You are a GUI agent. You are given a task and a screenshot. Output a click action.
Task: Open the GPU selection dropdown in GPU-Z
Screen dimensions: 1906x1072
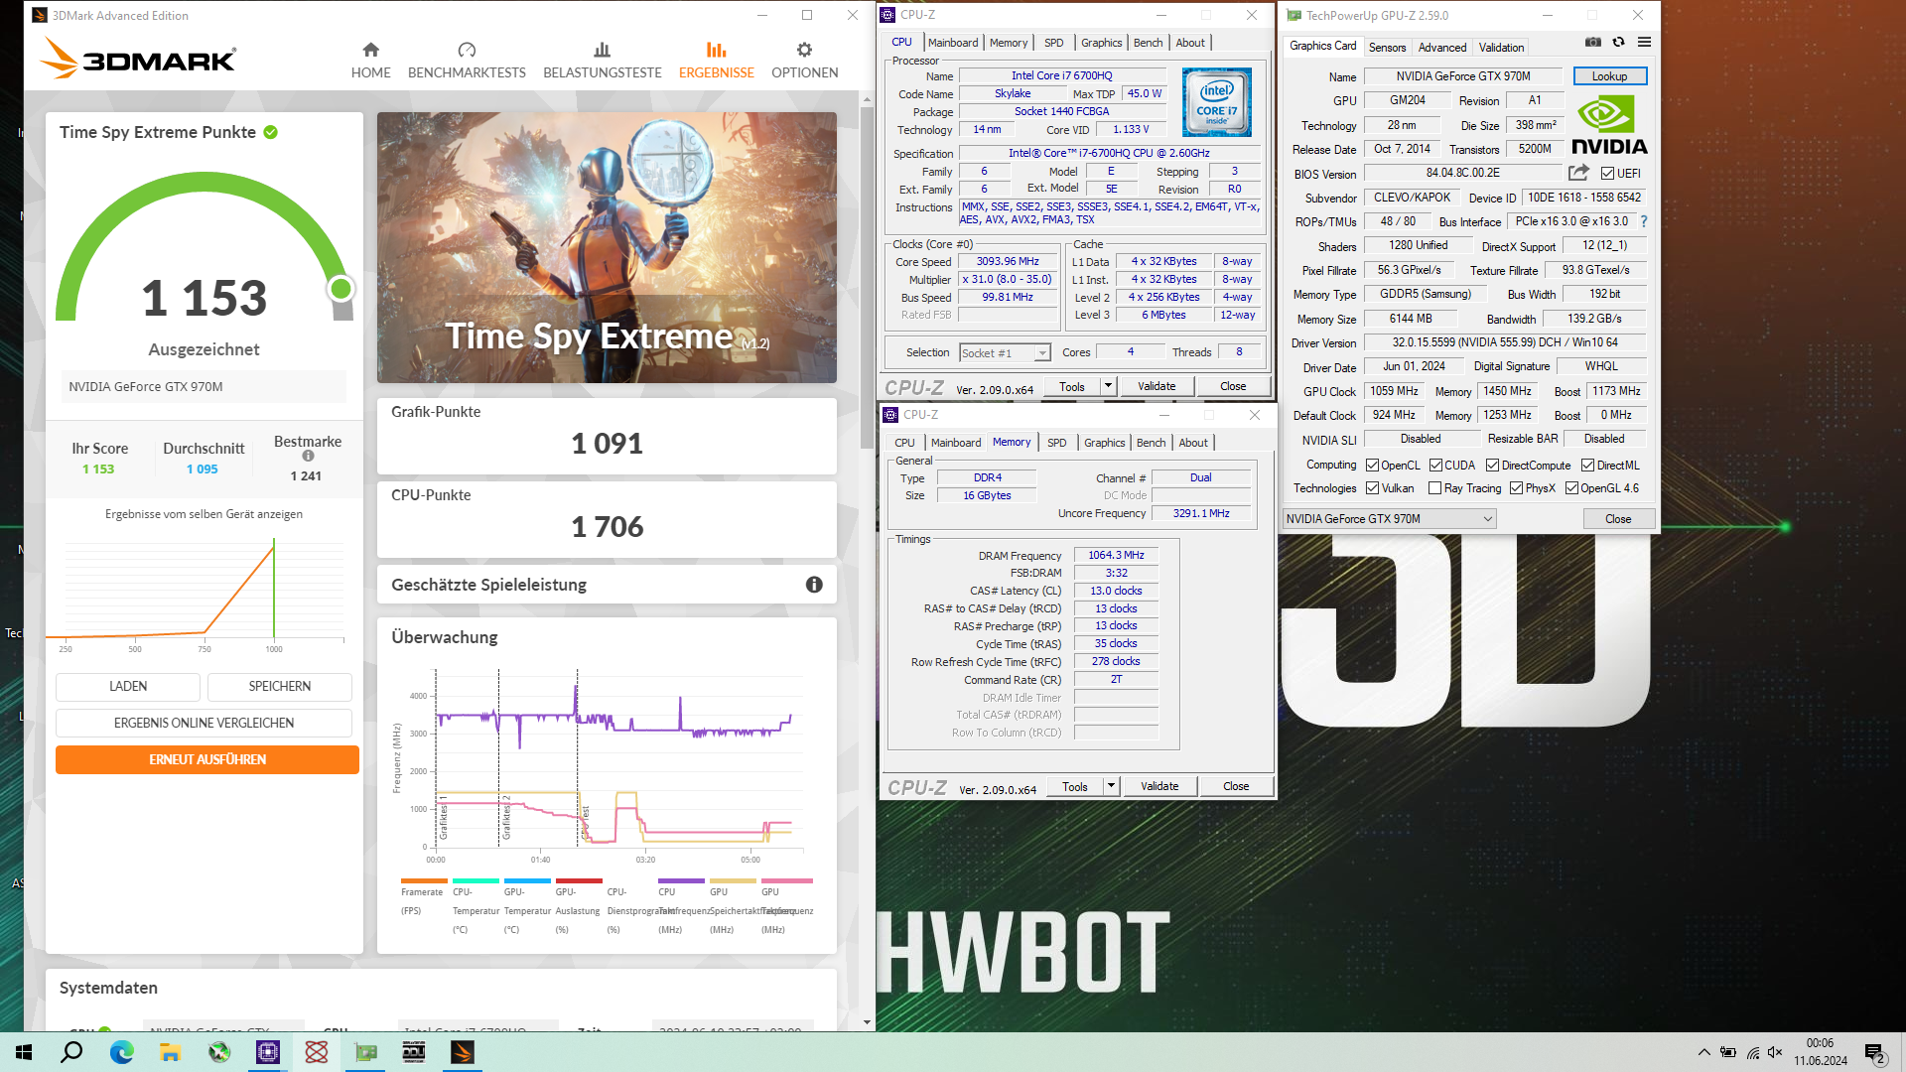[x=1389, y=519]
